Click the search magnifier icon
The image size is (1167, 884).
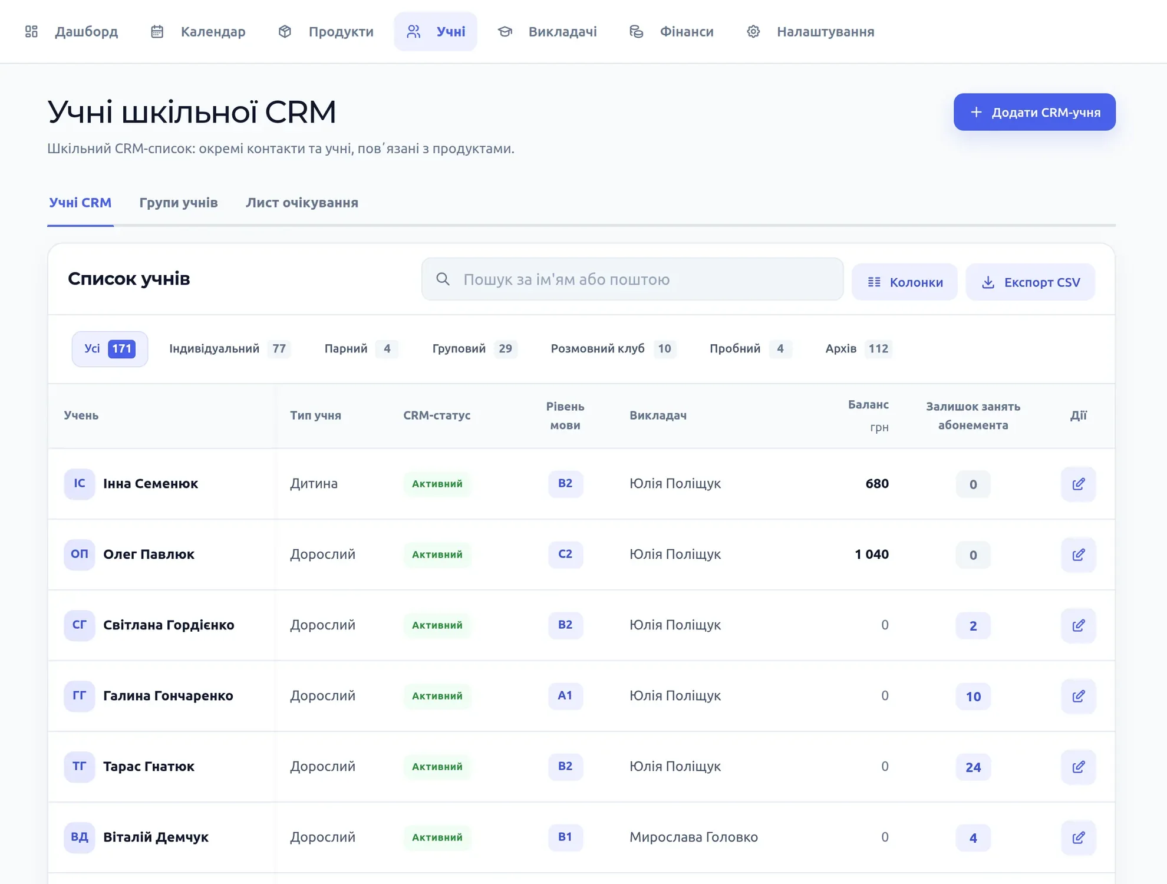(443, 279)
